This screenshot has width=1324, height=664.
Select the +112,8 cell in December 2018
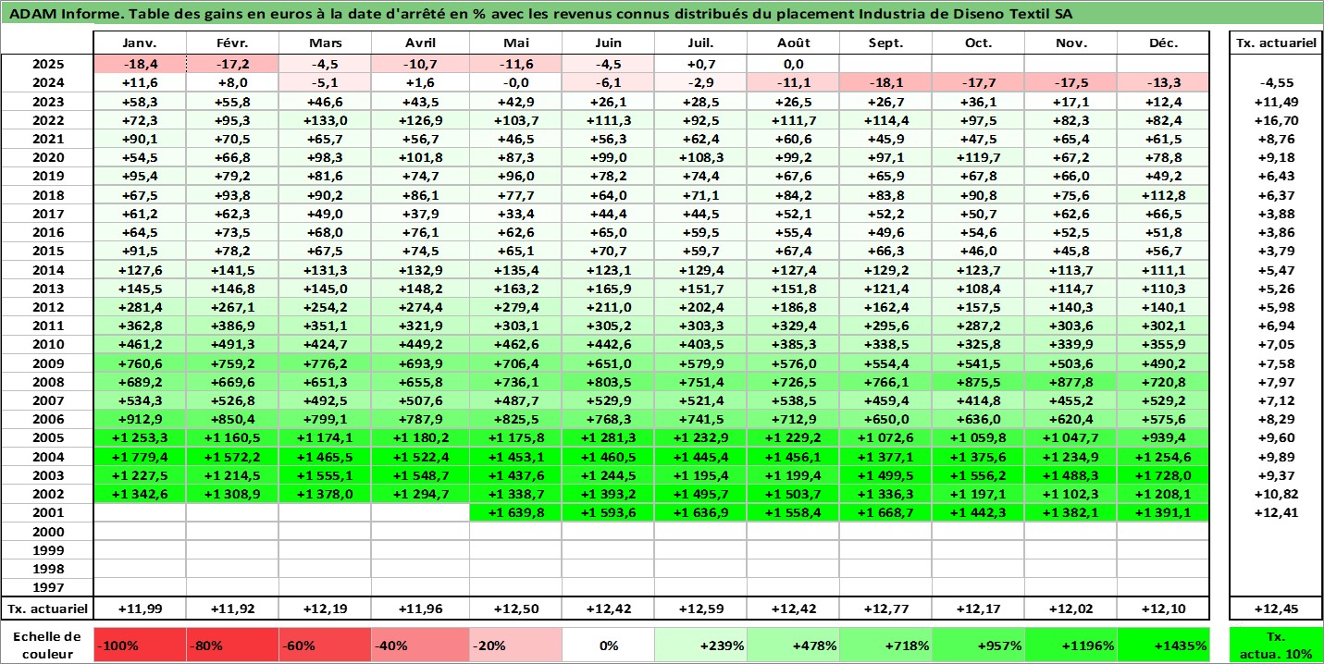pyautogui.click(x=1163, y=195)
